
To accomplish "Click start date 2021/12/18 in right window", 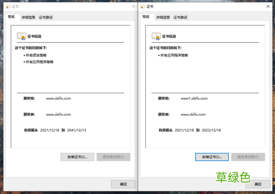I will coord(184,130).
